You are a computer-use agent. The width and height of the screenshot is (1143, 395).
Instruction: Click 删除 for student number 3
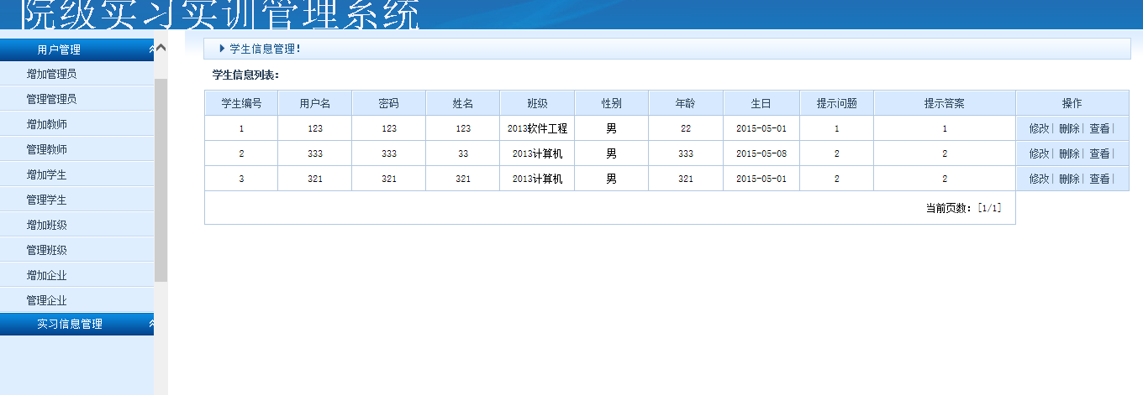[x=1069, y=179]
